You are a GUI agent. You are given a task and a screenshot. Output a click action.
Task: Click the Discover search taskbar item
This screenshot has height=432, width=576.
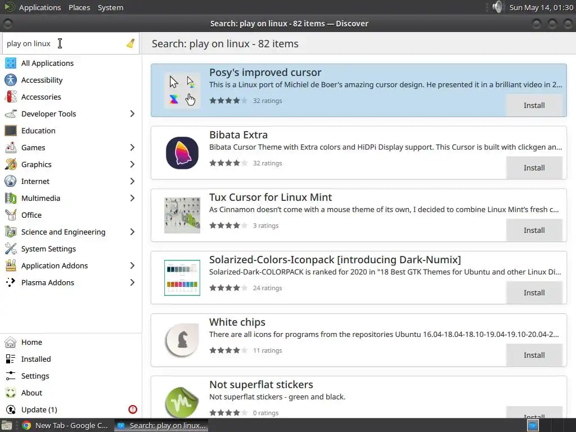point(161,425)
